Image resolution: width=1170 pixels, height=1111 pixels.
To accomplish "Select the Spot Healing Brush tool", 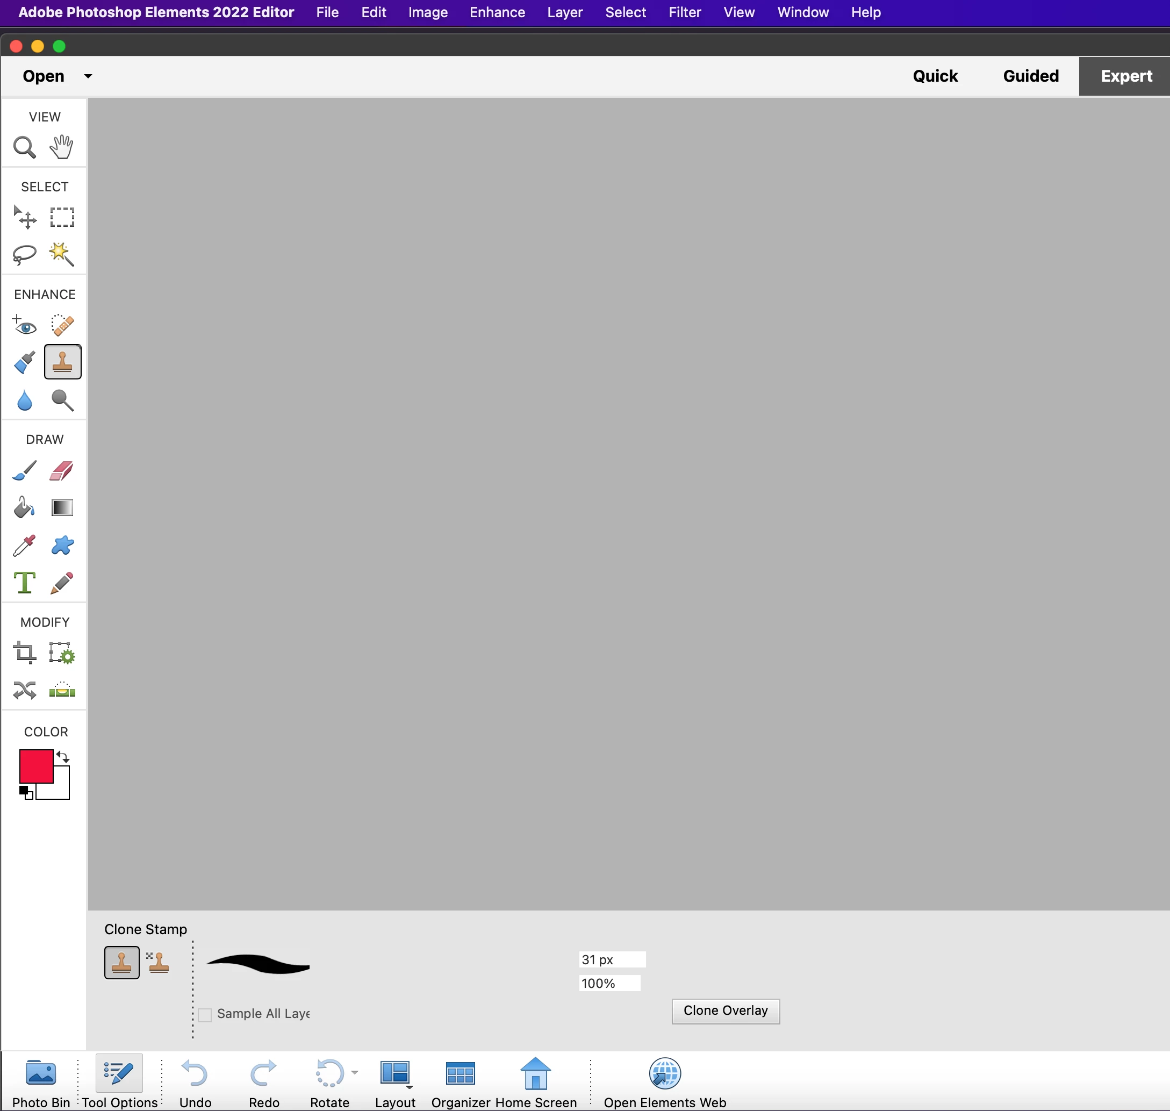I will (x=62, y=325).
